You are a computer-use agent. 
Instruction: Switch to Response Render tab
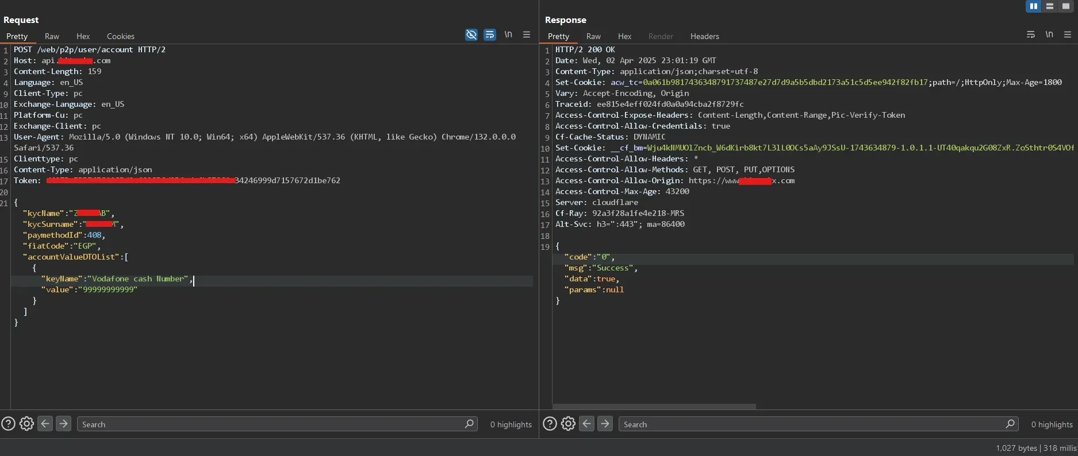[661, 36]
